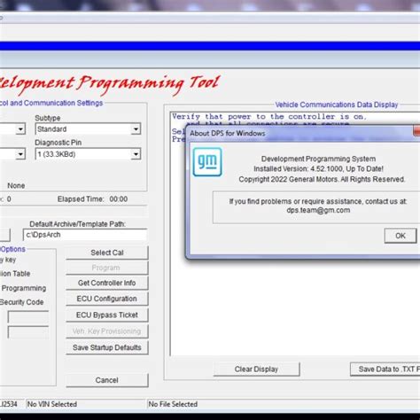
Task: Click the Cancel button
Action: pyautogui.click(x=107, y=380)
